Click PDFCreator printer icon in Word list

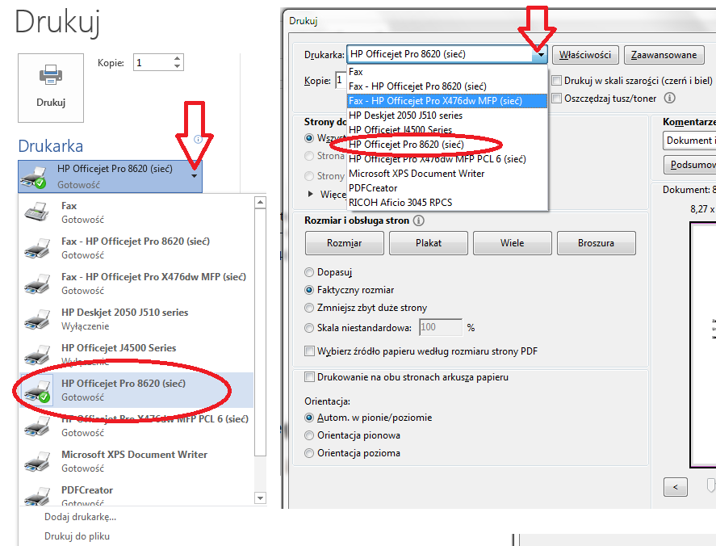(x=36, y=496)
